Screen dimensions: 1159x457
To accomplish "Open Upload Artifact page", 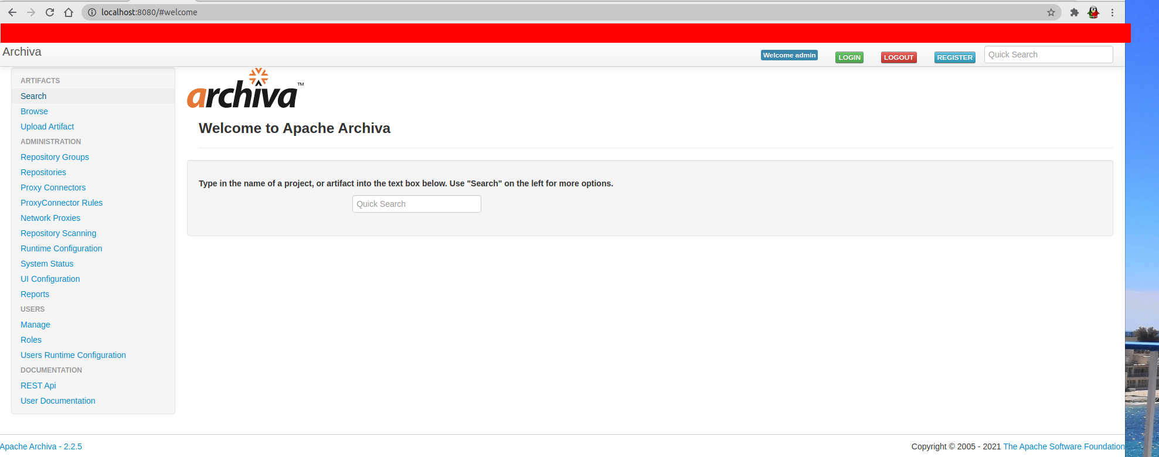I will click(x=47, y=127).
